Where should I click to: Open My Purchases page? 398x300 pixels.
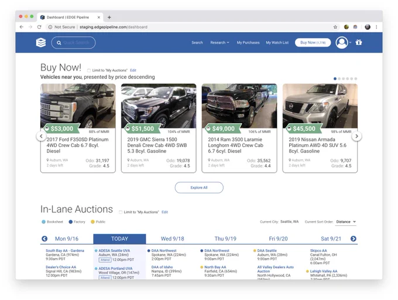coord(248,43)
